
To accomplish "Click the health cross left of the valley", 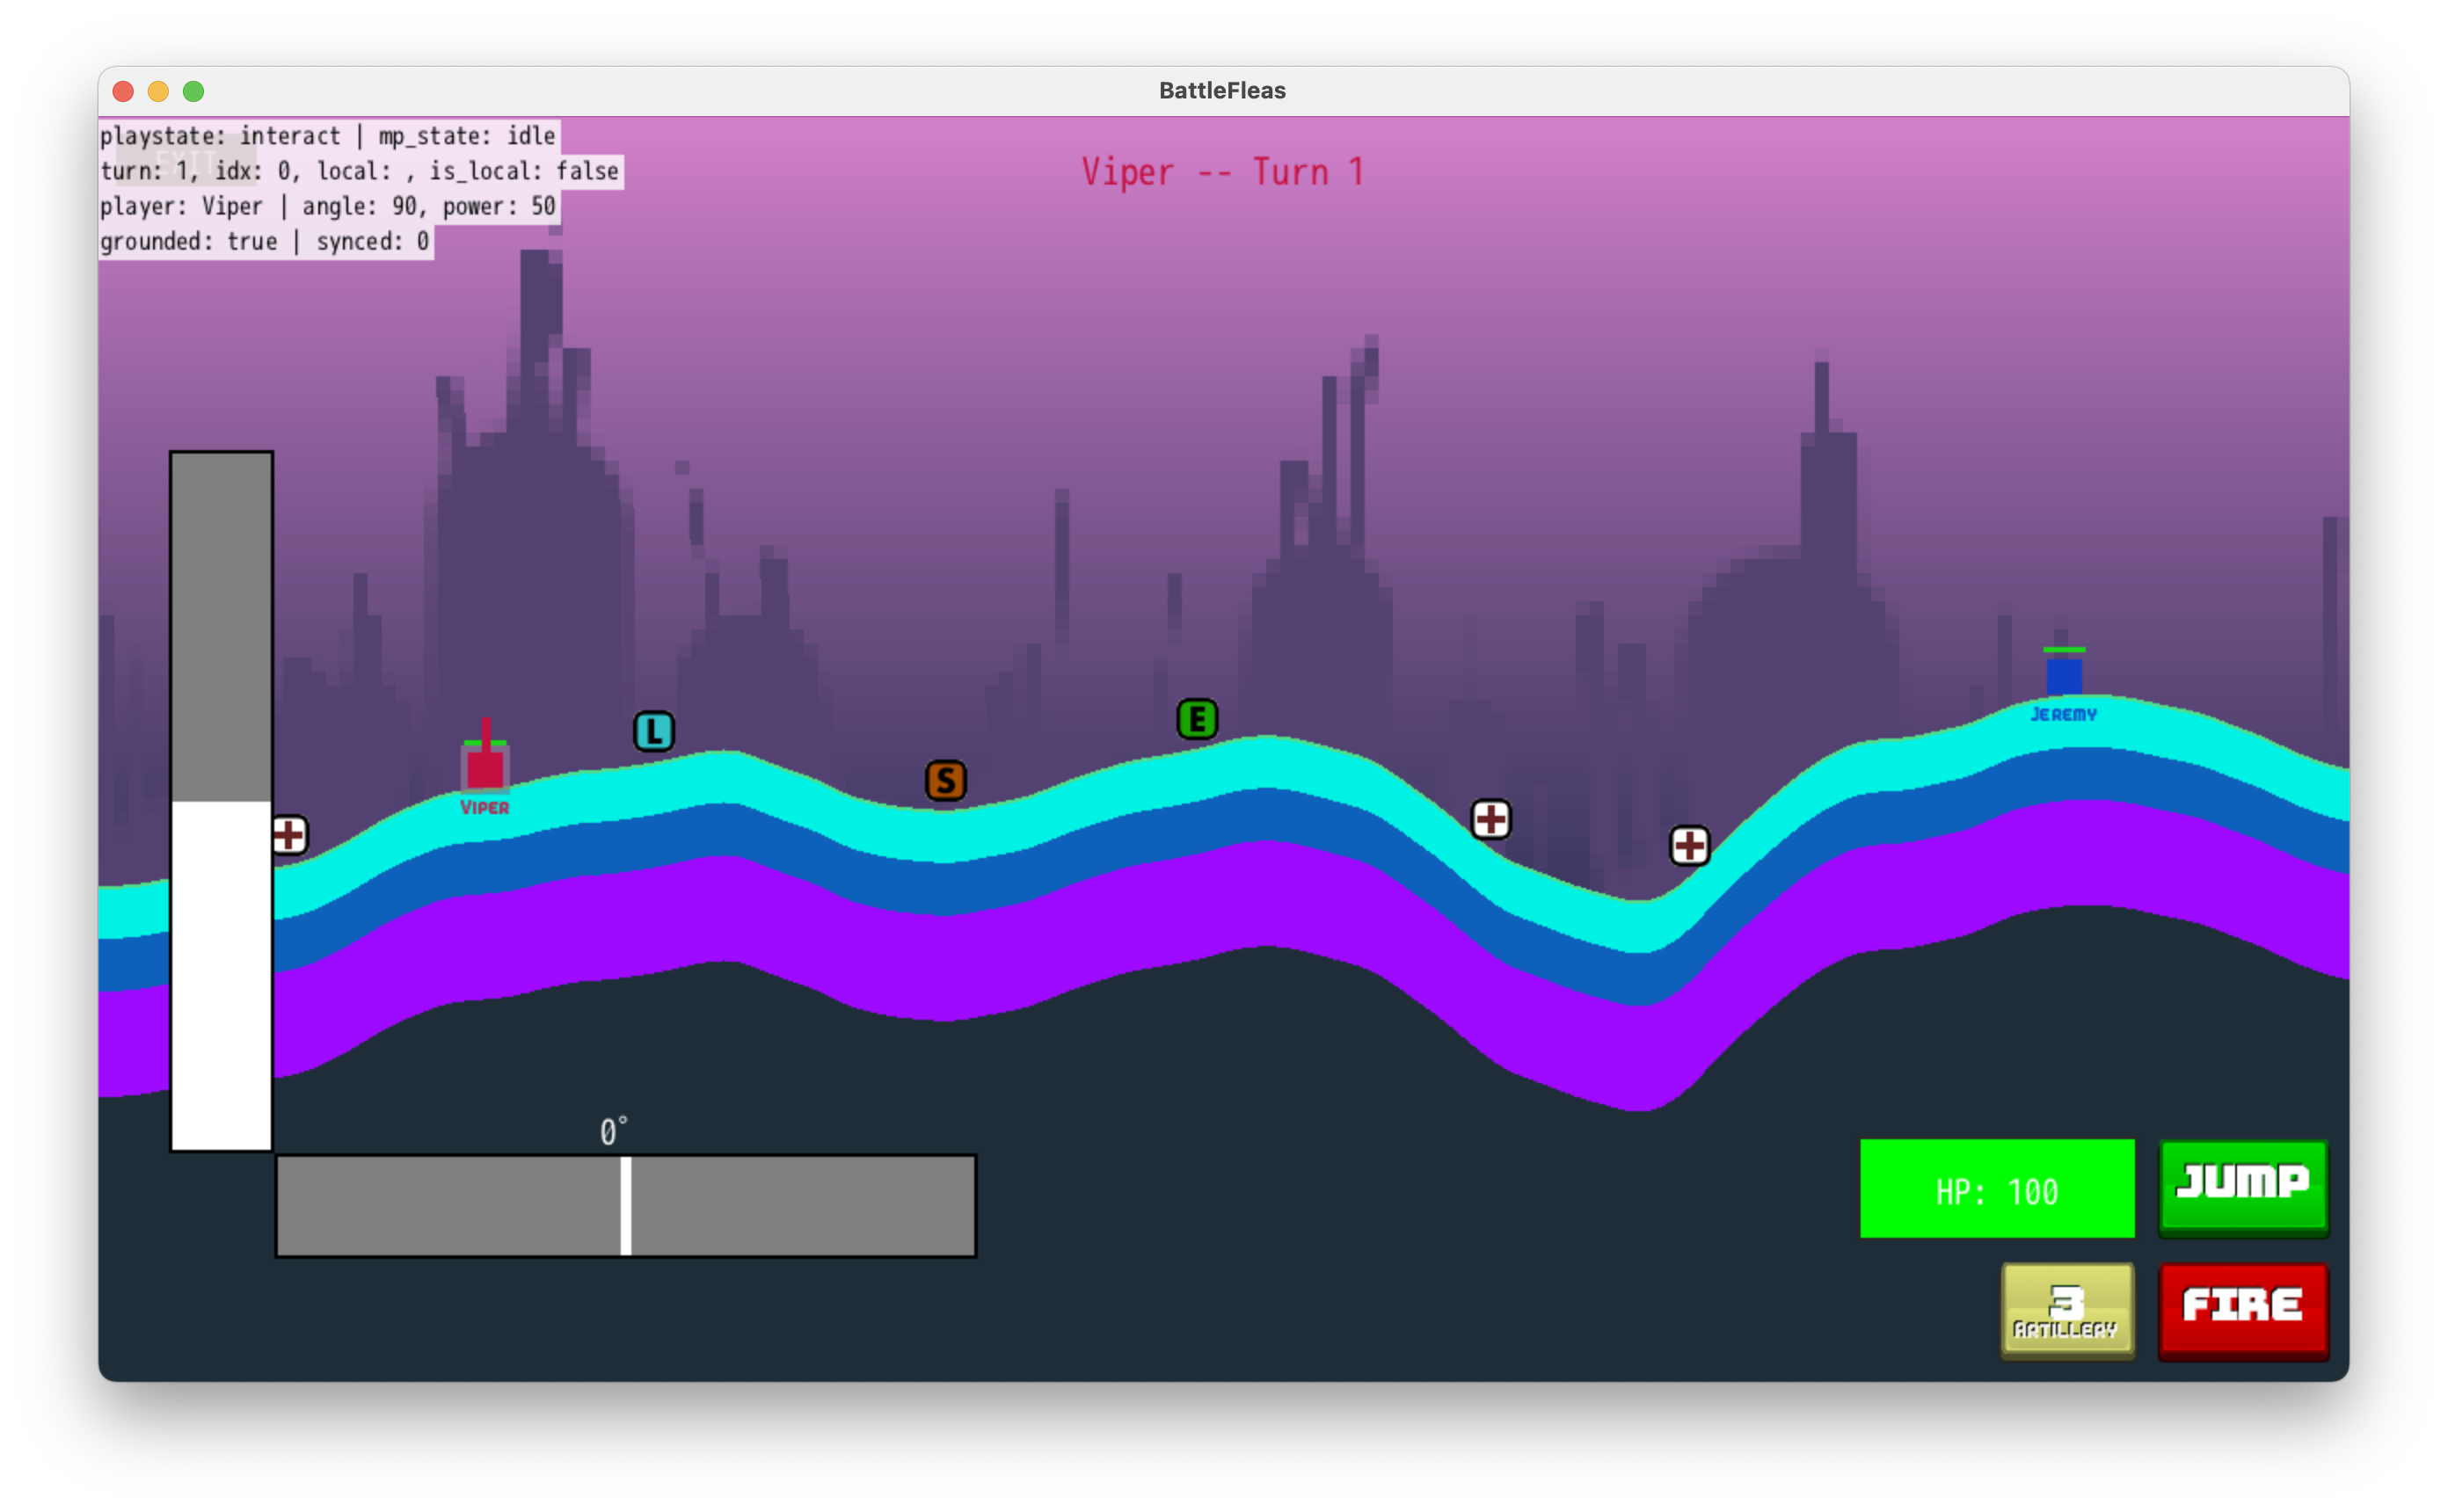I will point(1490,820).
